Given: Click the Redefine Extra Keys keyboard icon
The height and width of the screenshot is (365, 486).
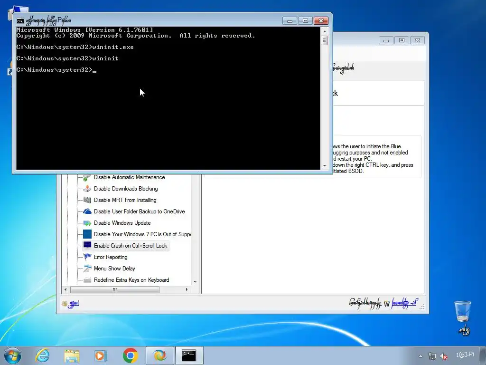Looking at the screenshot, I should point(87,280).
